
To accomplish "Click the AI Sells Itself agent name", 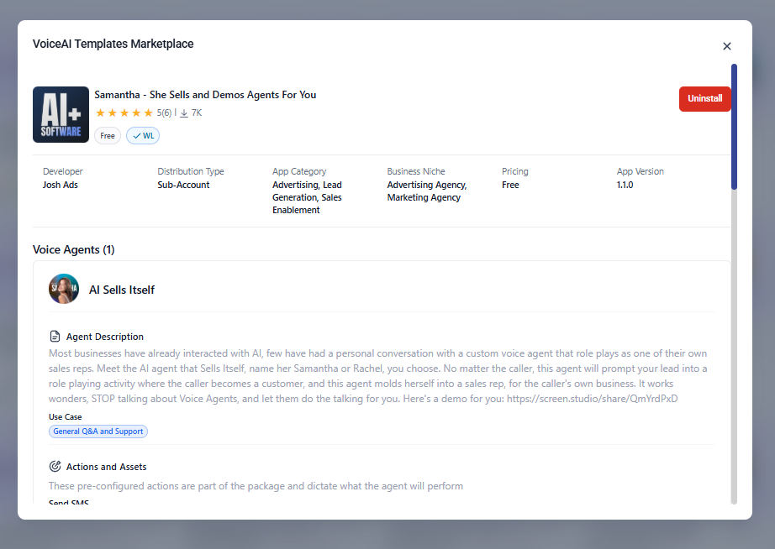I will click(x=122, y=290).
